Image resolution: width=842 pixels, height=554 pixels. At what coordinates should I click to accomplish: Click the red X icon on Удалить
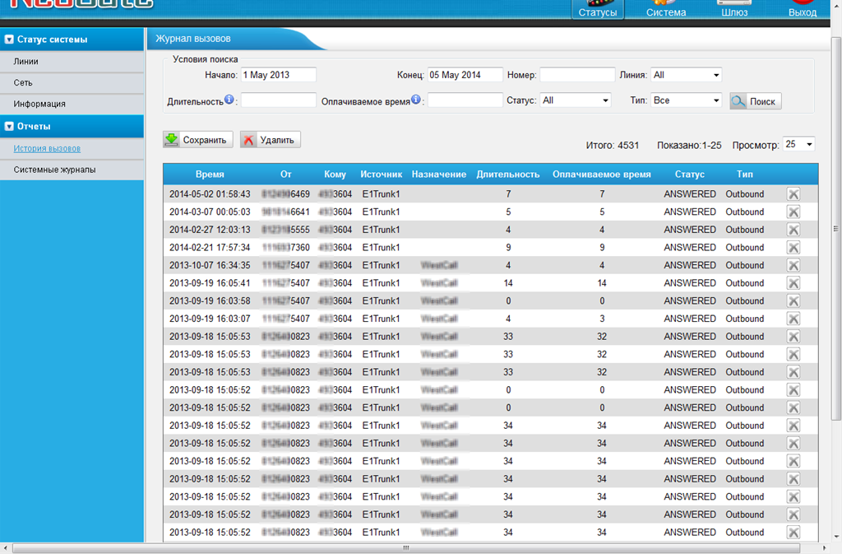tap(248, 140)
